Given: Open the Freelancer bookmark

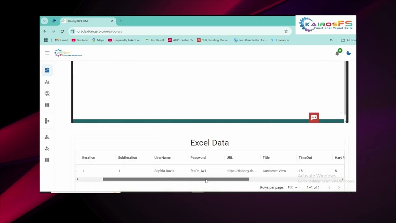Looking at the screenshot, I should pos(280,40).
